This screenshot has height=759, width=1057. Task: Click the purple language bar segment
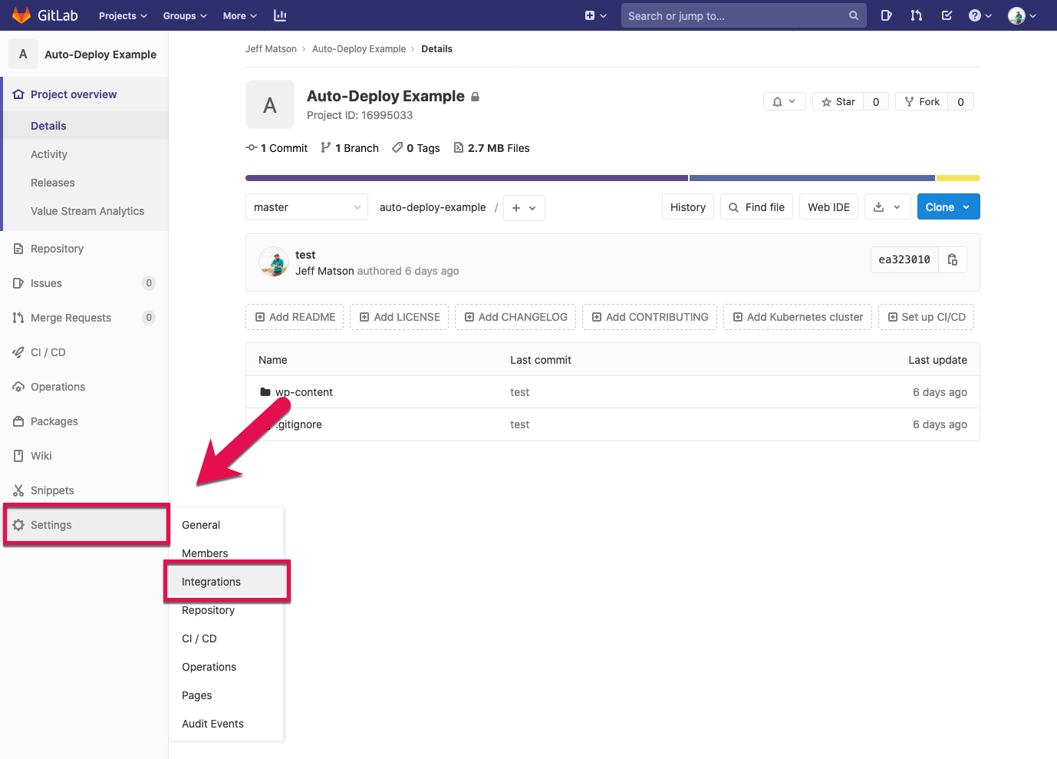(x=466, y=178)
